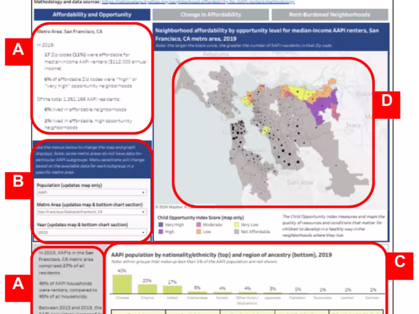Click the 'Of the total 1,261,166 AAPI residents' text
Viewport: 419px width, 314px height.
click(x=79, y=99)
